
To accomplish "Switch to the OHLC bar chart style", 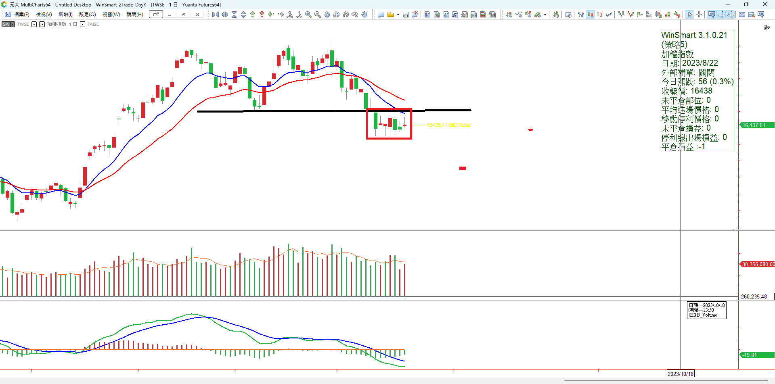I will (580, 15).
